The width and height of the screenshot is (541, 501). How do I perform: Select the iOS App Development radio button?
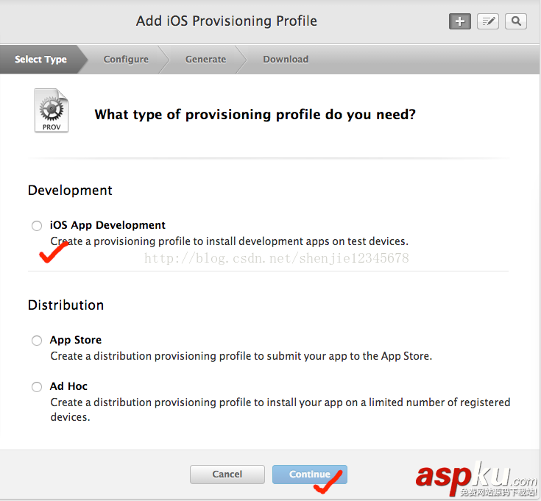pos(37,226)
